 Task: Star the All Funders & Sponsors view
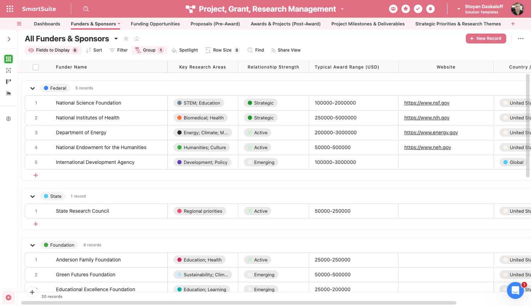pyautogui.click(x=126, y=39)
